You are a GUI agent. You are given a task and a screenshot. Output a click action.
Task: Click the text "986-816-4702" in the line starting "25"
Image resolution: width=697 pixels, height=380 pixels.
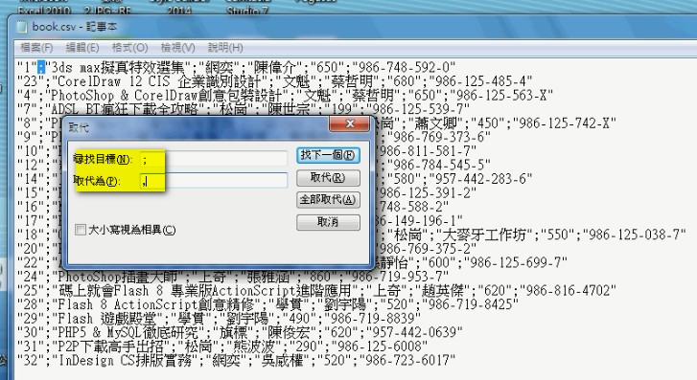(x=569, y=291)
